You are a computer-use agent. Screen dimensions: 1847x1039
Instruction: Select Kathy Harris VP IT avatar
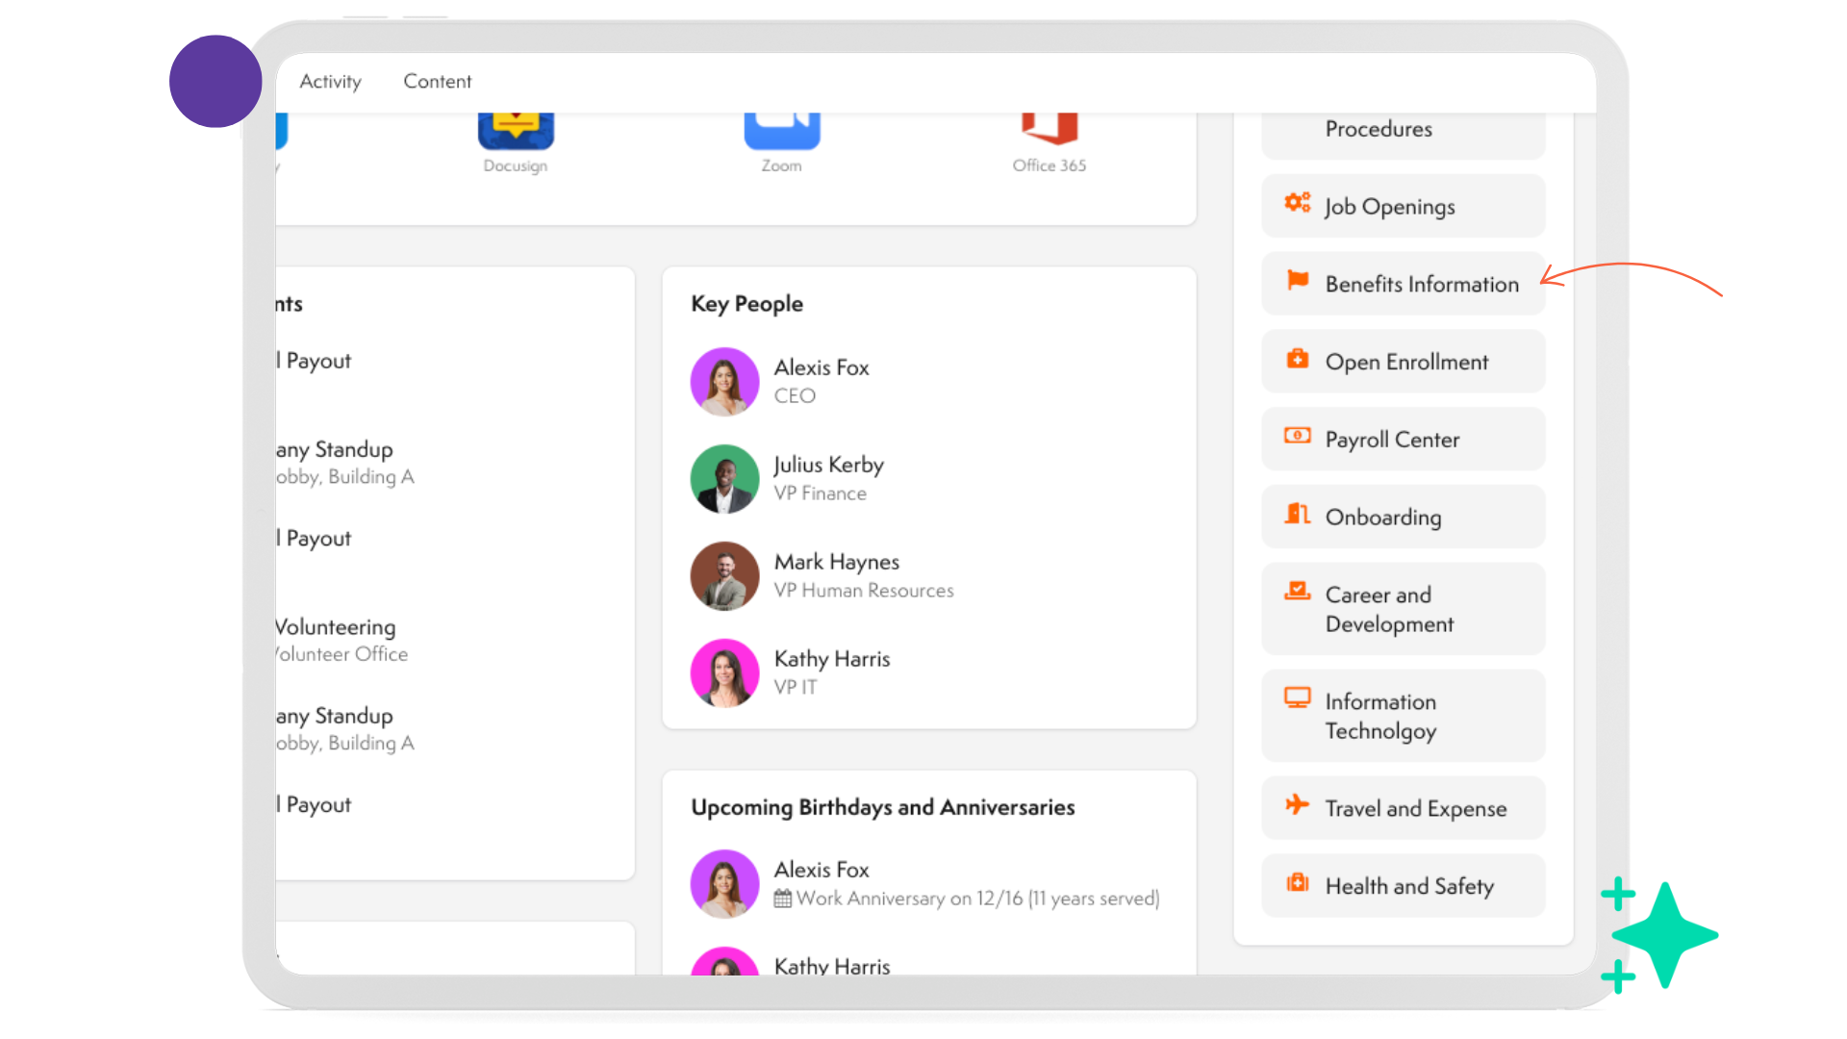724,673
